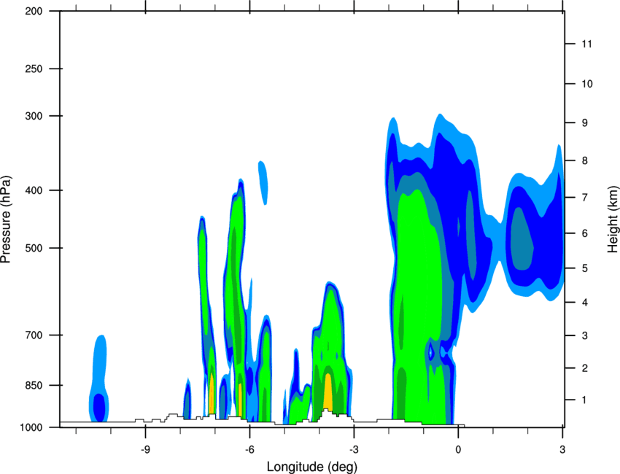Click the 700 pressure tick label
This screenshot has height=474, width=620.
(34, 335)
